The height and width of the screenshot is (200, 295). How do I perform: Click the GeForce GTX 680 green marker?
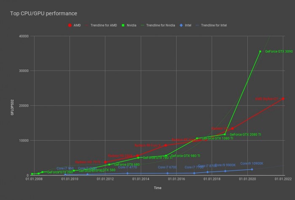tap(109, 165)
